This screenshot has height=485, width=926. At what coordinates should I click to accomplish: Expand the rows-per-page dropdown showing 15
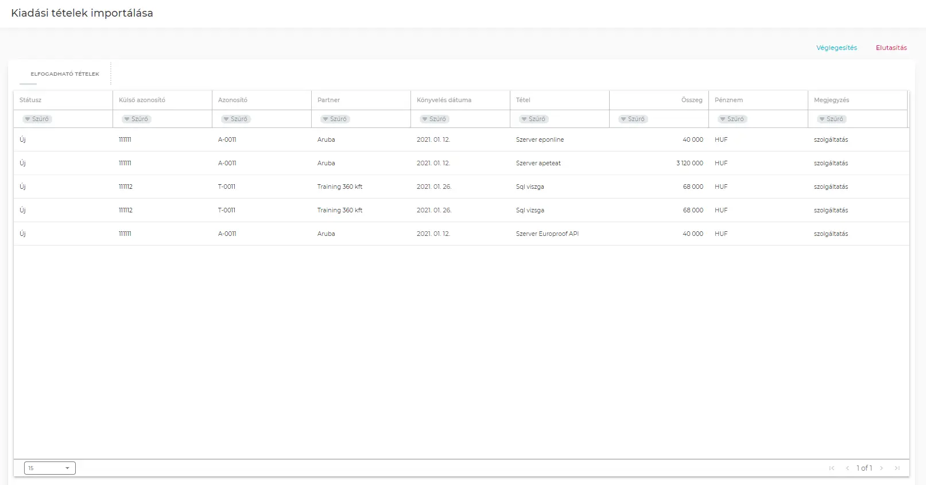click(x=50, y=468)
